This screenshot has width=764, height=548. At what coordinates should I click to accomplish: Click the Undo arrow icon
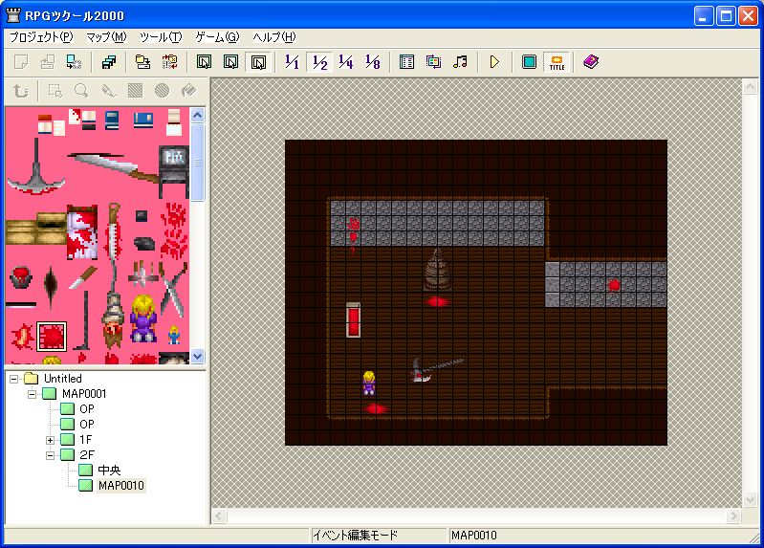tap(20, 91)
